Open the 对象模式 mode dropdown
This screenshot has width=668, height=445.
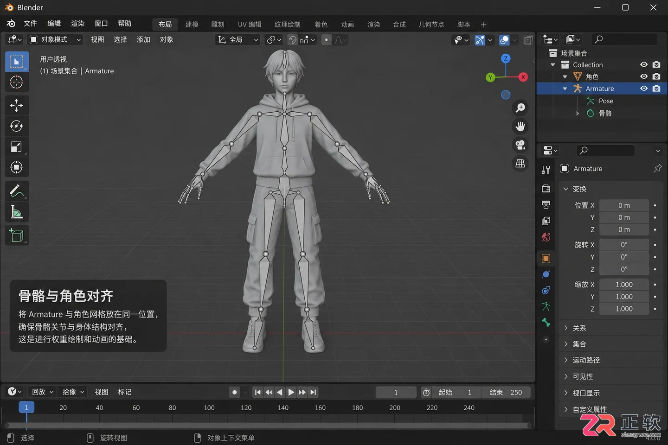[x=55, y=40]
